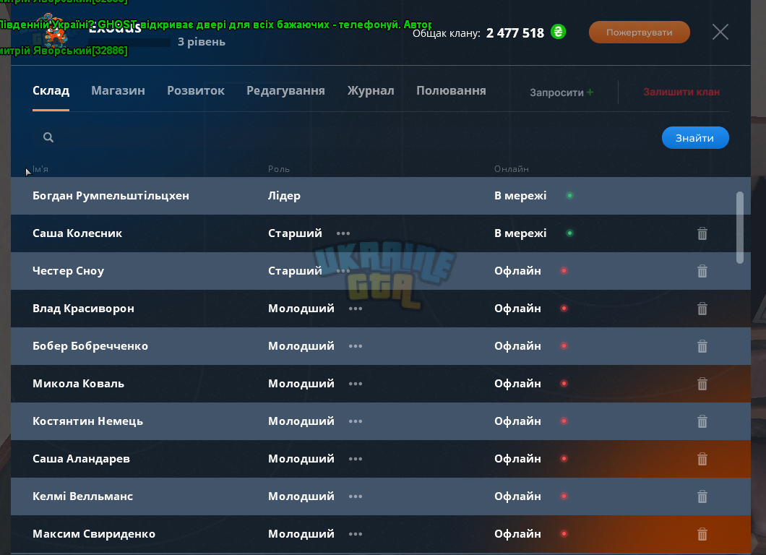This screenshot has width=766, height=555.
Task: Delete Микола Коваль using trash icon
Action: coord(702,384)
